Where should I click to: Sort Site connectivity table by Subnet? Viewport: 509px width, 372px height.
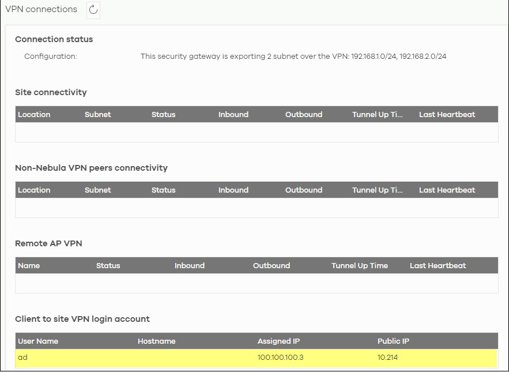pyautogui.click(x=98, y=114)
